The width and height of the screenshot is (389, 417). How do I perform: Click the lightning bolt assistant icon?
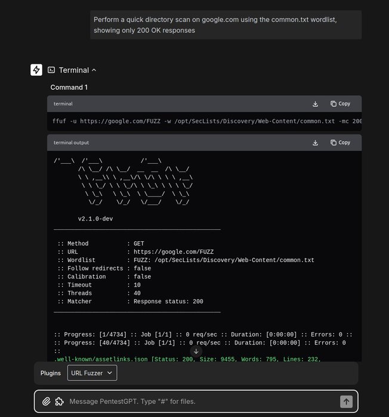(x=36, y=70)
